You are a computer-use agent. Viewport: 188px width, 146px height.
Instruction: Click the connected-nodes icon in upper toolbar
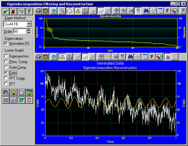click(x=153, y=11)
